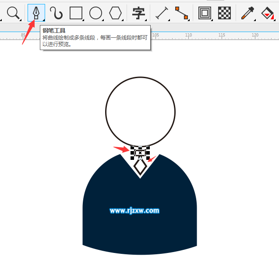Select the Transparency checkerboard tool
This screenshot has height=267, width=279.
click(224, 13)
